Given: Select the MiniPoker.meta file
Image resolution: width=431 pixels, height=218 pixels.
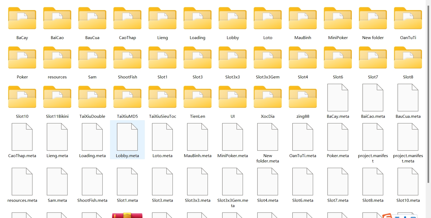Looking at the screenshot, I should [233, 137].
